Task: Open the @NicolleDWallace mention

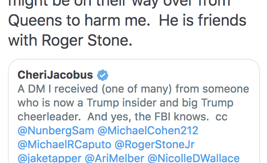Action: (194, 158)
